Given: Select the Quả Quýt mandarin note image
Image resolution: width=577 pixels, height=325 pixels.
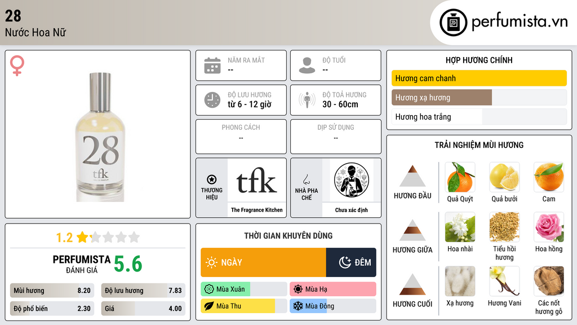Looking at the screenshot, I should click(460, 177).
